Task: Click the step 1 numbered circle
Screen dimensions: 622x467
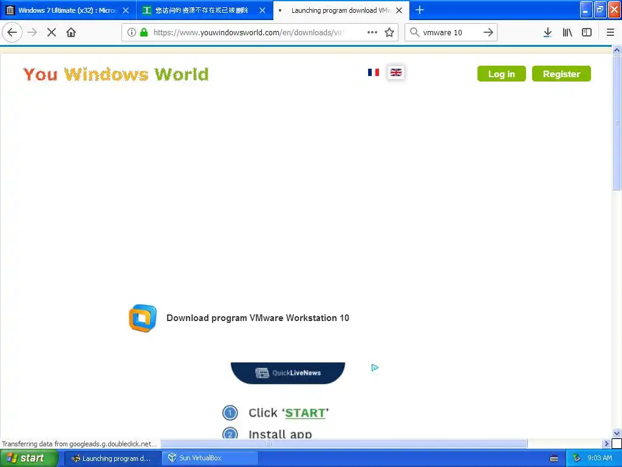Action: 230,413
